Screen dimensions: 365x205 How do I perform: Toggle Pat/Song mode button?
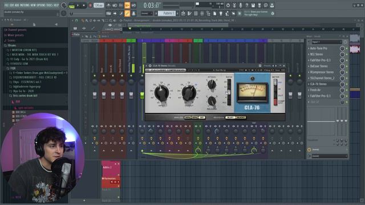72,6
